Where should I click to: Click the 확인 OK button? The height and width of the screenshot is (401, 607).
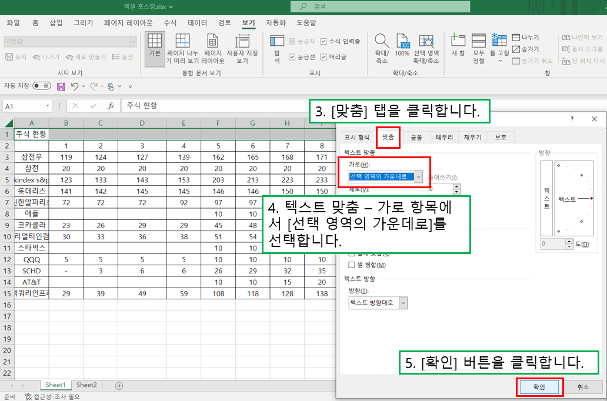click(x=539, y=387)
